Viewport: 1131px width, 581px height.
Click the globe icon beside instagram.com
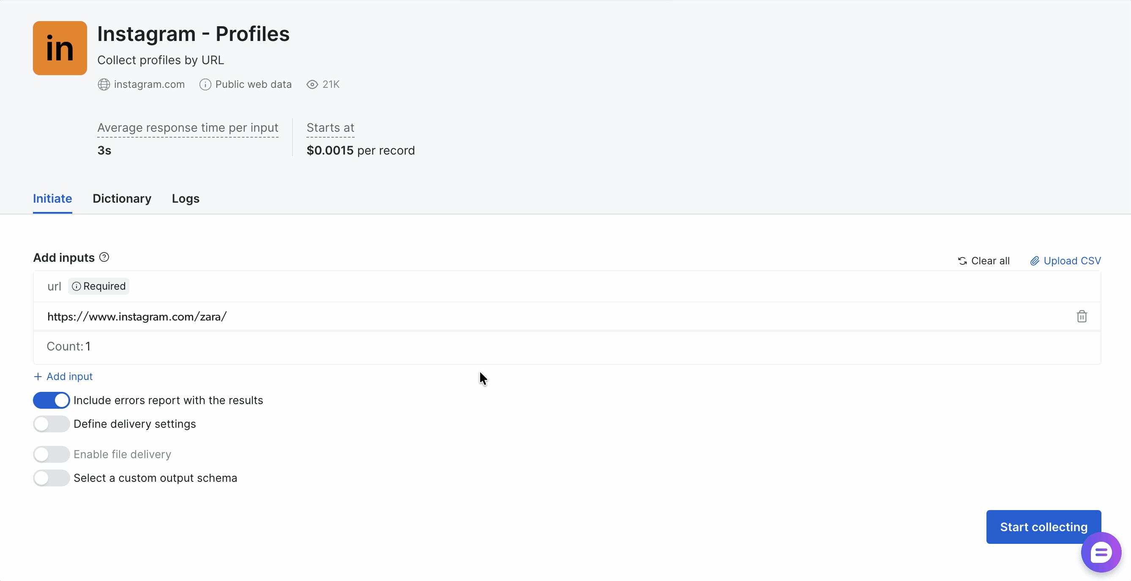(x=104, y=84)
